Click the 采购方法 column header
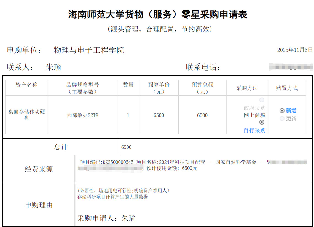 click(x=247, y=88)
